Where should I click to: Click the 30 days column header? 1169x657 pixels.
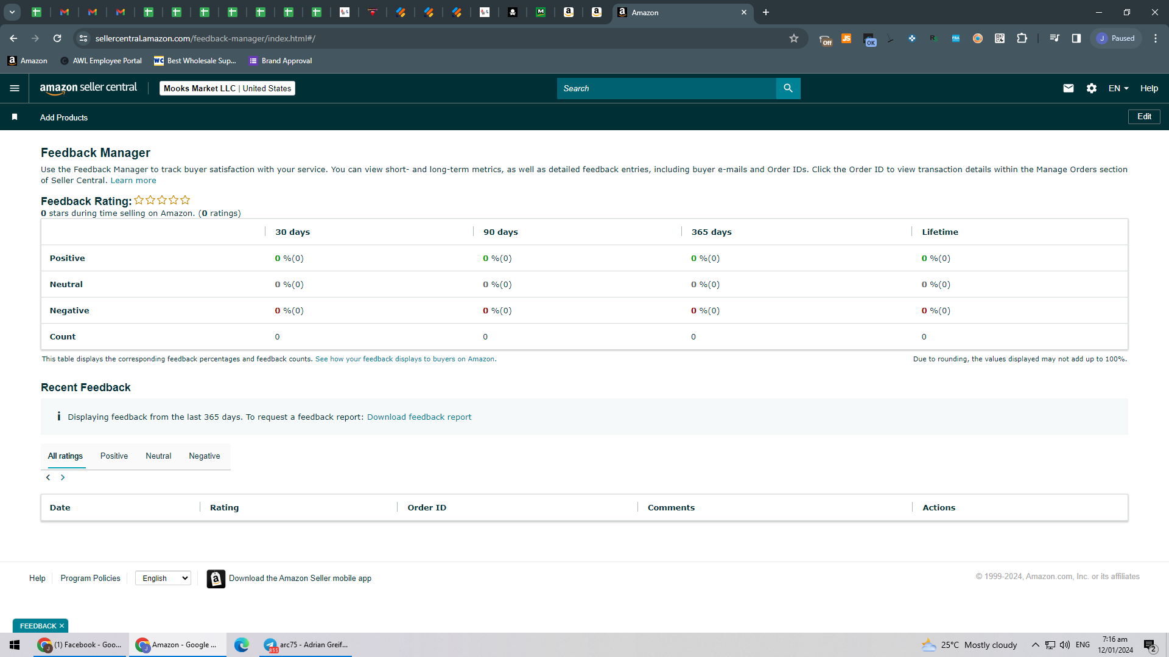pyautogui.click(x=292, y=232)
